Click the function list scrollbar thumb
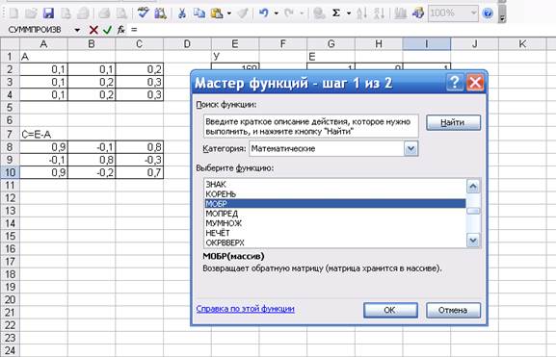This screenshot has width=556, height=357. (473, 211)
